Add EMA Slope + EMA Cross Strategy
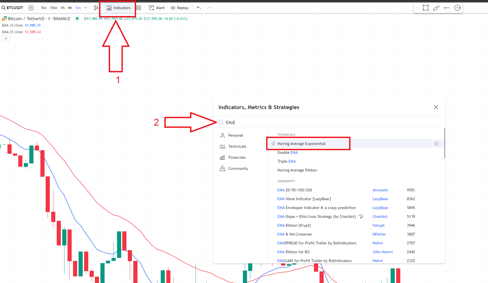This screenshot has height=283, width=488. click(316, 216)
